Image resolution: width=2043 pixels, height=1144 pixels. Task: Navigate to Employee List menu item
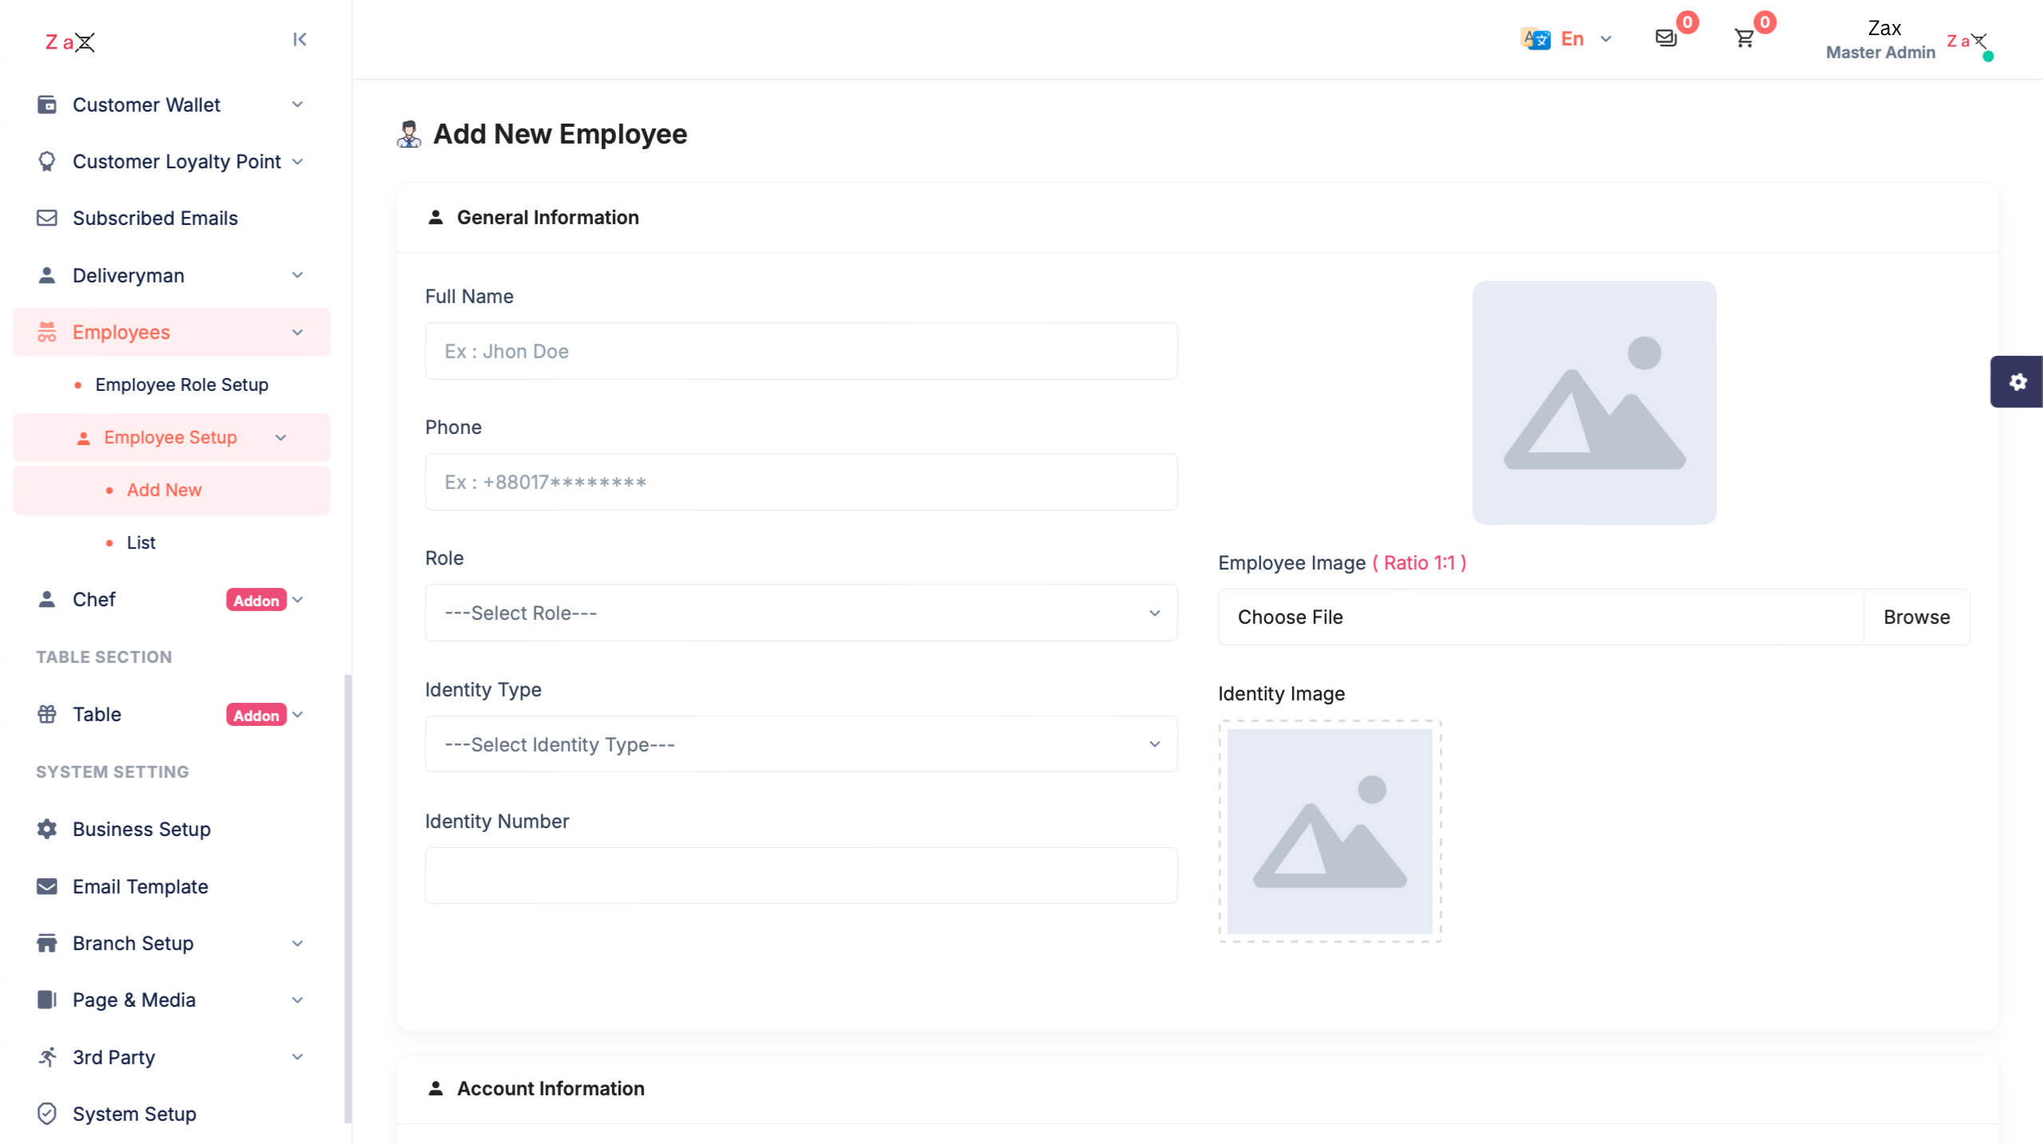pos(140,541)
